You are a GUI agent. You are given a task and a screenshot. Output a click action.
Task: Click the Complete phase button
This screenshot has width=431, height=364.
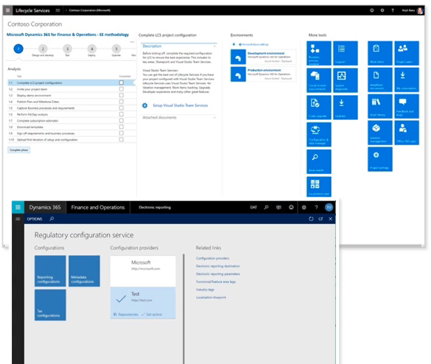tap(19, 150)
